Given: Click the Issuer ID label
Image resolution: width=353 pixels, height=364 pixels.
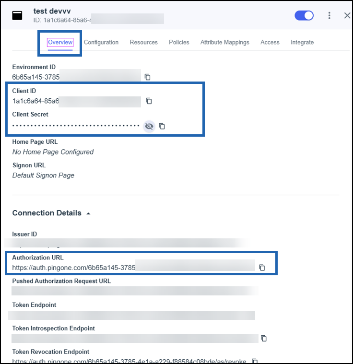Looking at the screenshot, I should [24, 234].
